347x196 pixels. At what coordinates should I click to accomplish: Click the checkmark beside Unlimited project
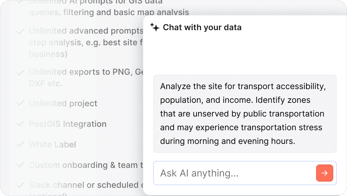[x=20, y=103]
